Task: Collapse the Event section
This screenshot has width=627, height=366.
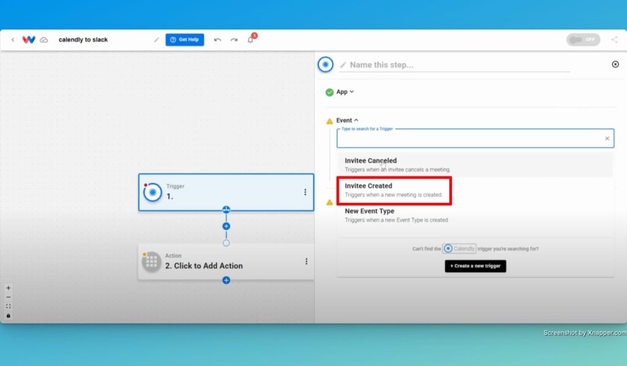Action: coord(347,120)
